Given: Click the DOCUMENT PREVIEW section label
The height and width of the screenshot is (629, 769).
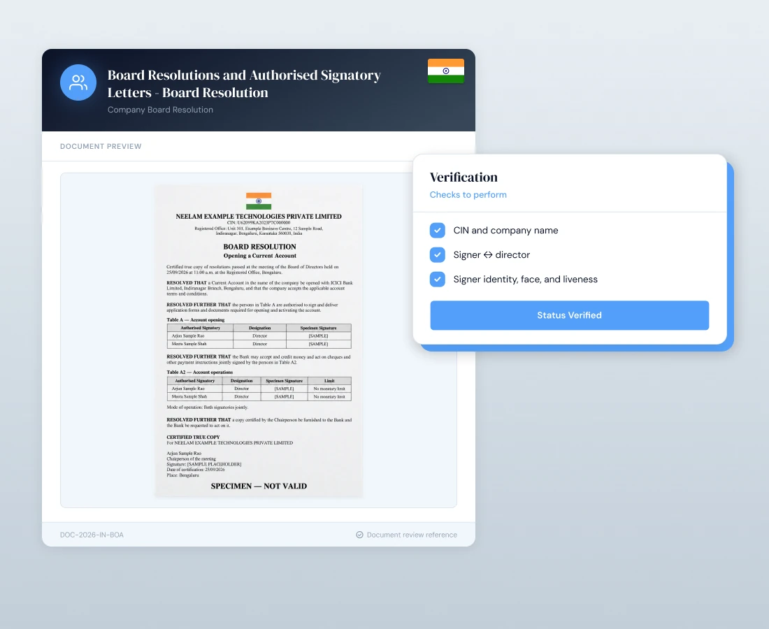Looking at the screenshot, I should click(x=101, y=147).
